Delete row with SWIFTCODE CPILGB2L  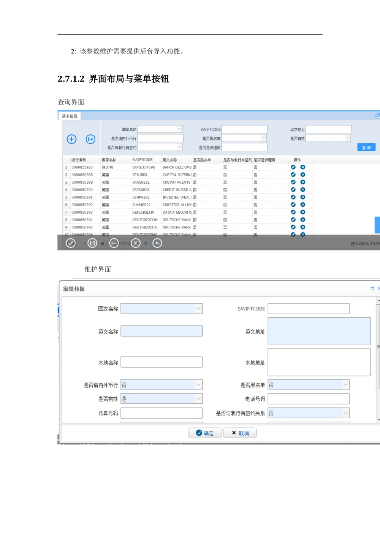coord(303,175)
